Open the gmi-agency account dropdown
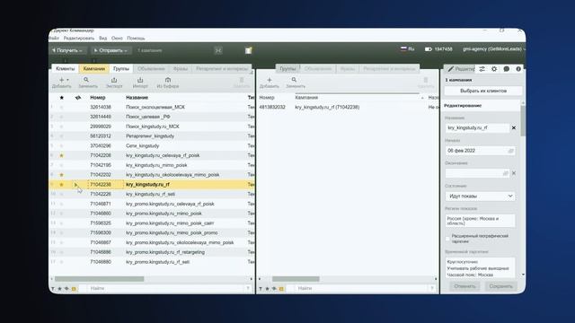Viewport: 575px width, 323px height. click(x=494, y=49)
